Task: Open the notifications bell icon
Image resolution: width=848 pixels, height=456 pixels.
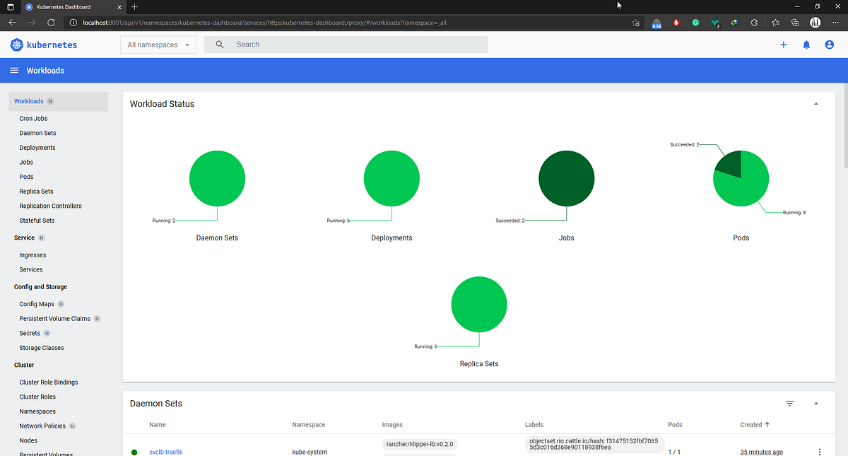Action: 806,45
